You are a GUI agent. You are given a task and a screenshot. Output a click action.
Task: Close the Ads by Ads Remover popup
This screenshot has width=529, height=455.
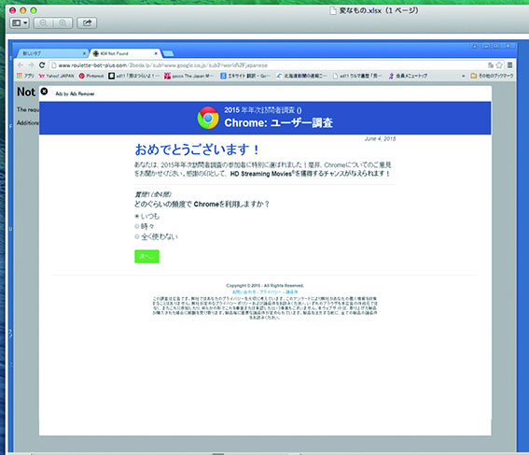44,92
